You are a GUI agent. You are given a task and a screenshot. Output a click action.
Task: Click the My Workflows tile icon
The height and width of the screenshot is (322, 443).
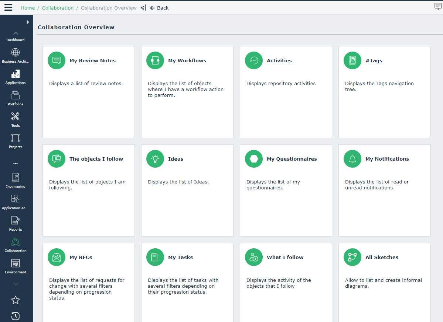(x=155, y=60)
